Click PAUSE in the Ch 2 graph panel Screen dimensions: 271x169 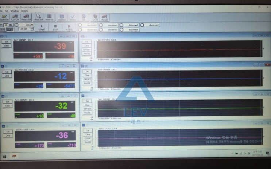click(x=87, y=83)
